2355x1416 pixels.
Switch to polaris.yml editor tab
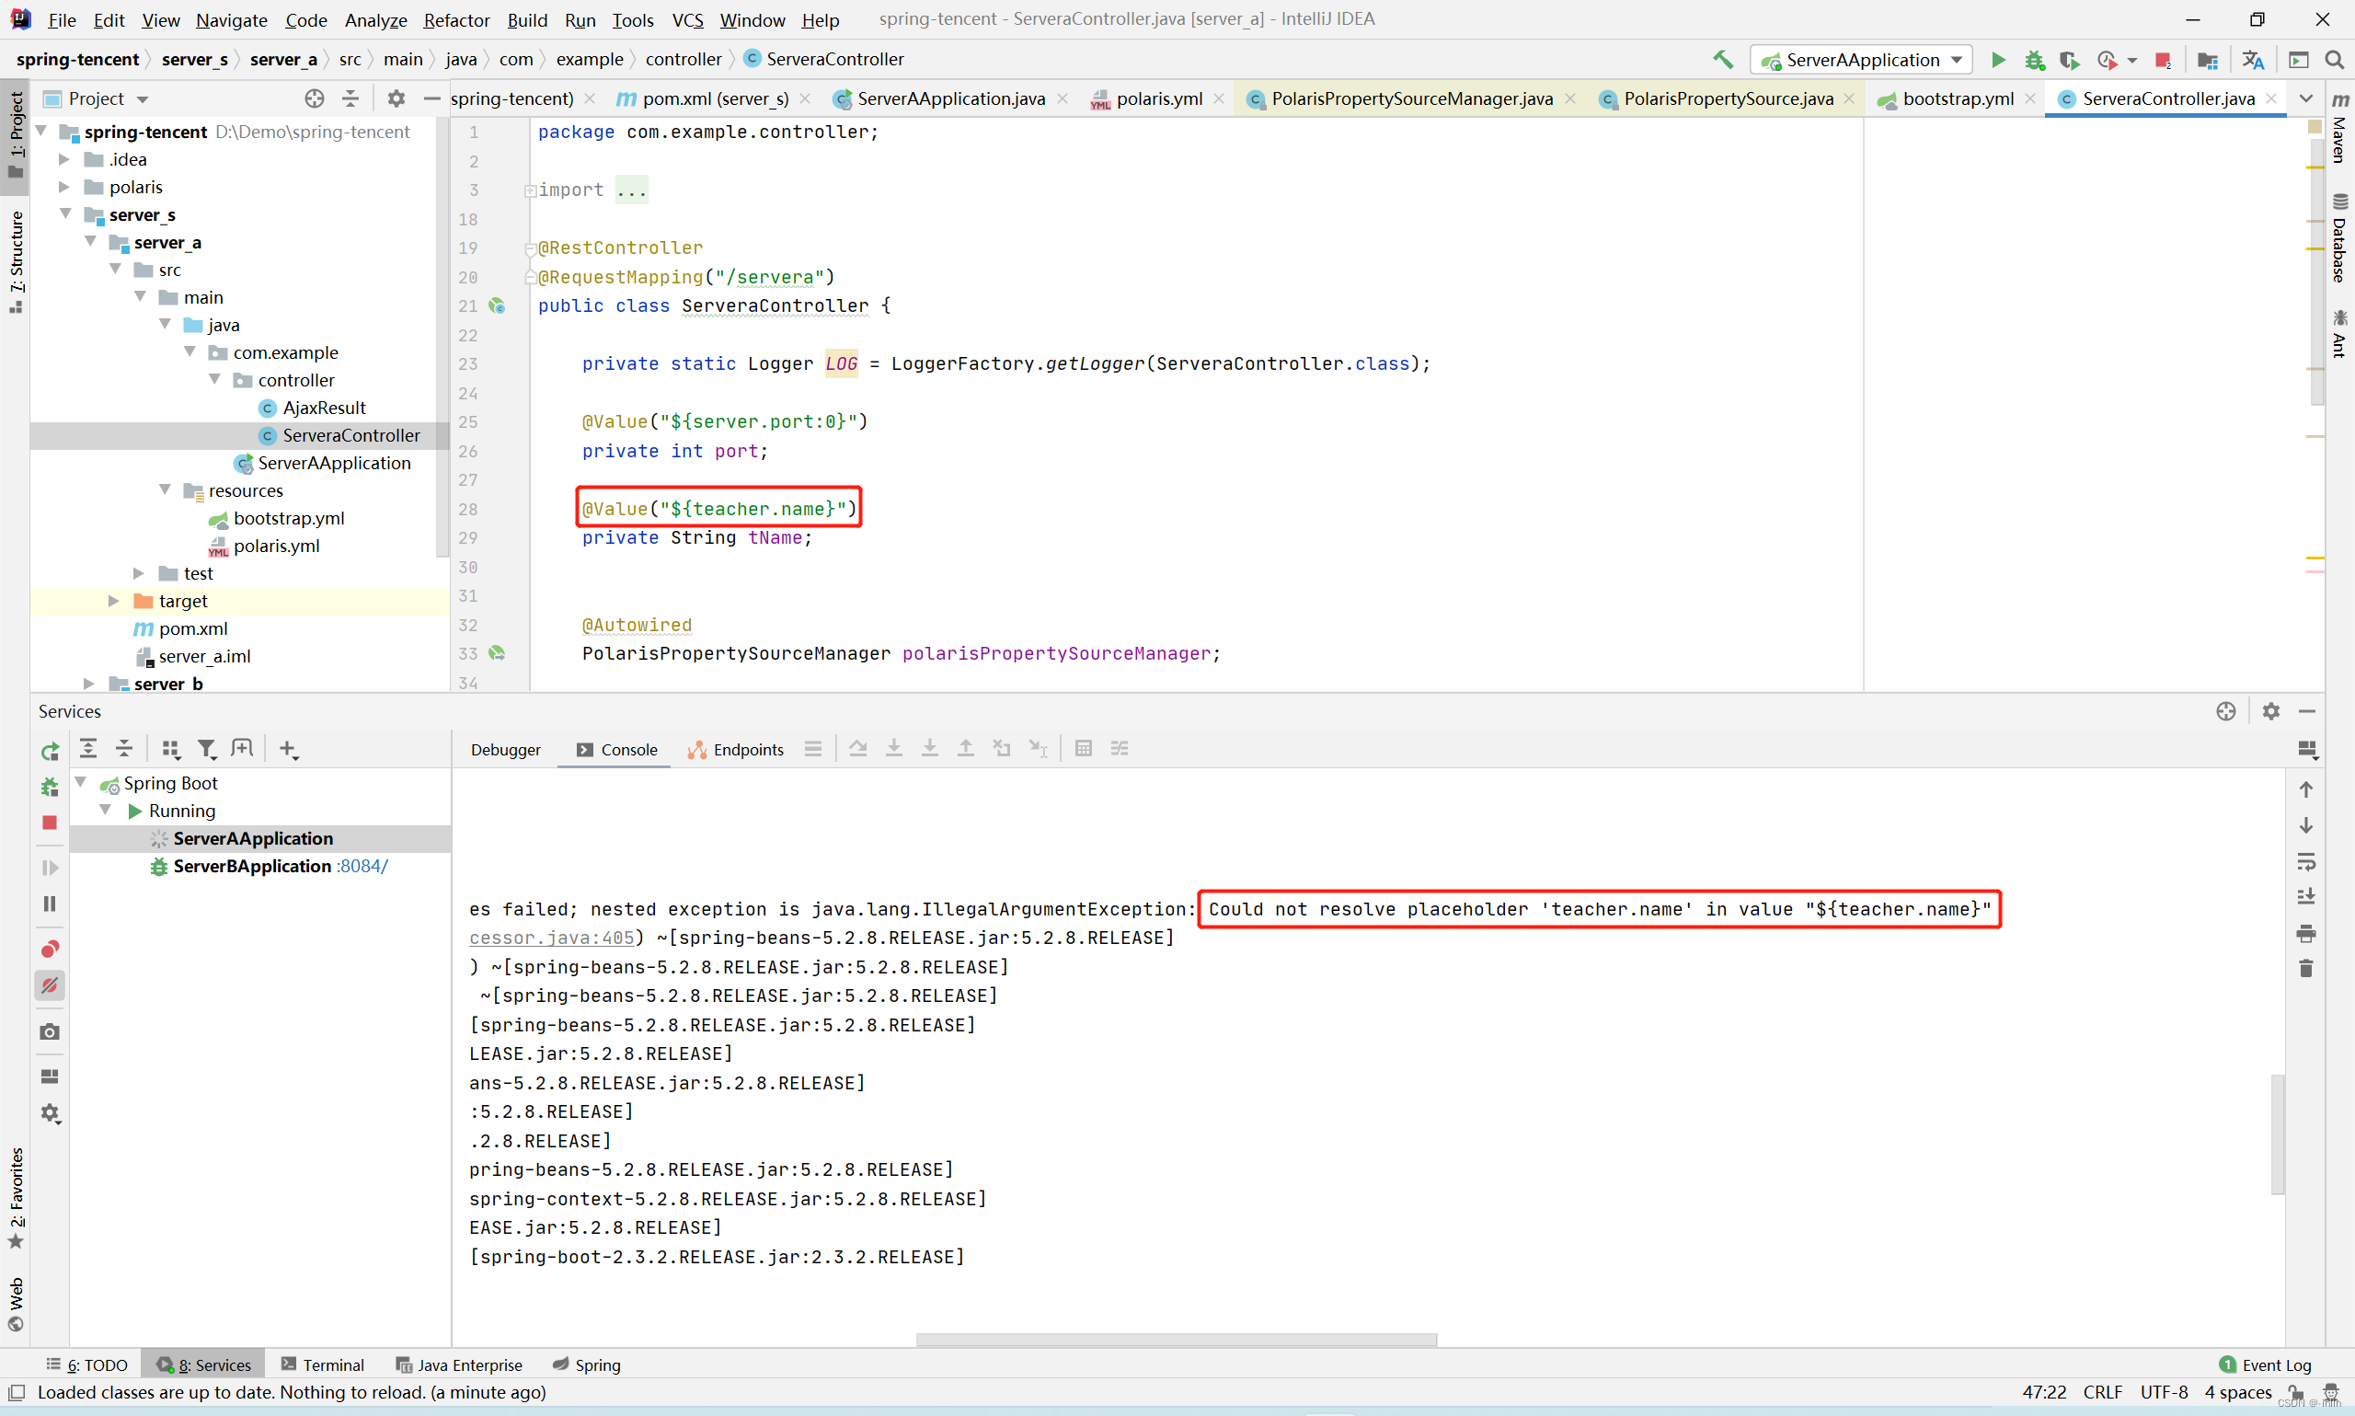click(1158, 98)
